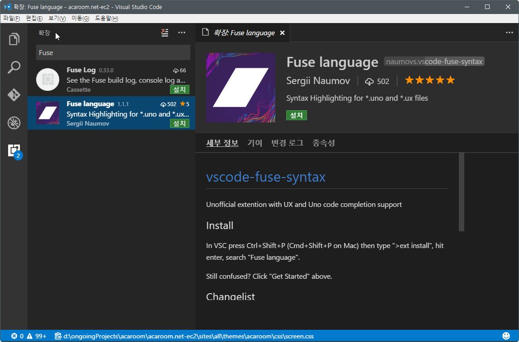Open the Search view in activity bar
Screen dimensions: 519x342
pos(14,67)
